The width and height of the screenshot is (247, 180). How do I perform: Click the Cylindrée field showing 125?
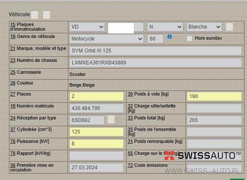tap(97, 132)
